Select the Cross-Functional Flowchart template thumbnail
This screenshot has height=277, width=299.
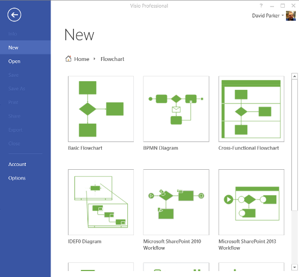[x=251, y=109]
